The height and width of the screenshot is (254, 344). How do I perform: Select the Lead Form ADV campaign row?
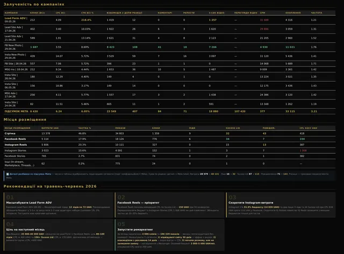(x=169, y=20)
